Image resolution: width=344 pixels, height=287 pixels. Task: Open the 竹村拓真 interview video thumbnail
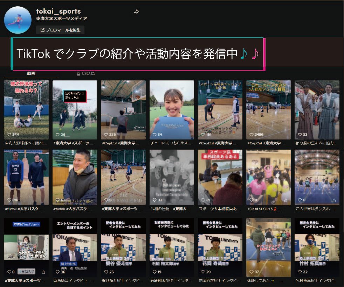click(x=317, y=247)
